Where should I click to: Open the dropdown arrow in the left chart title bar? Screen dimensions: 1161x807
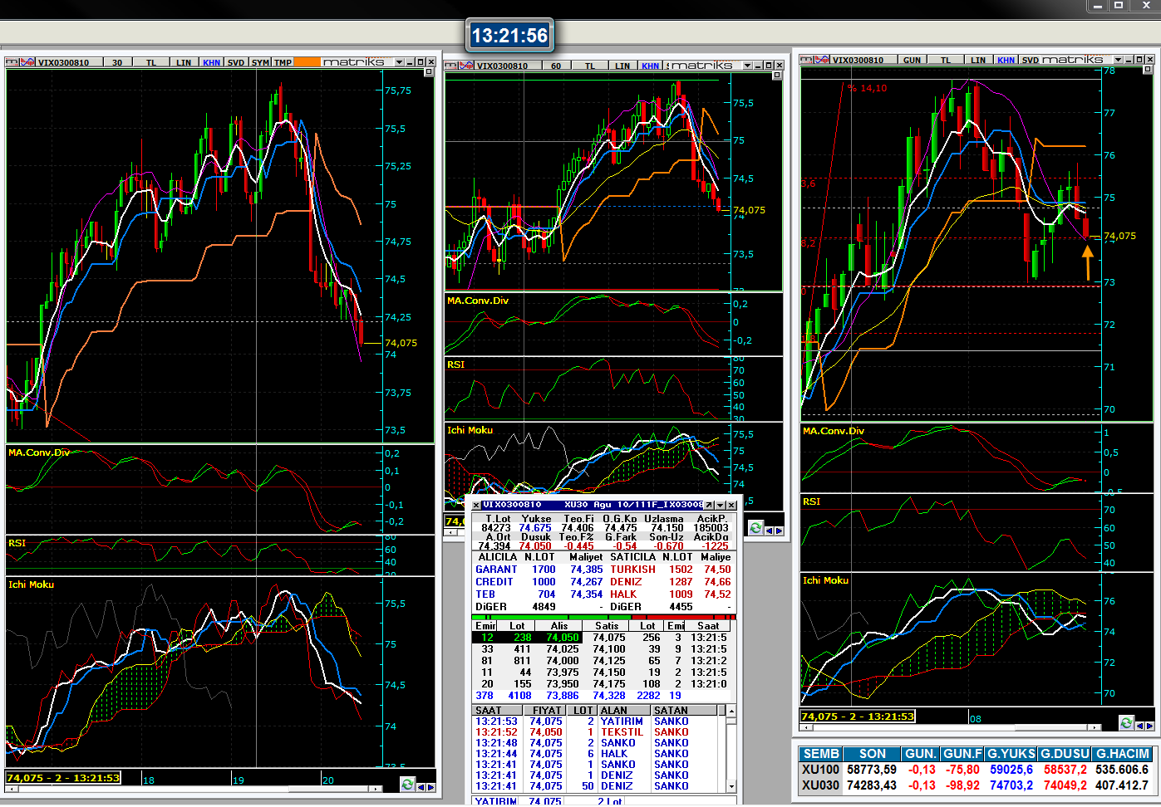pyautogui.click(x=400, y=62)
